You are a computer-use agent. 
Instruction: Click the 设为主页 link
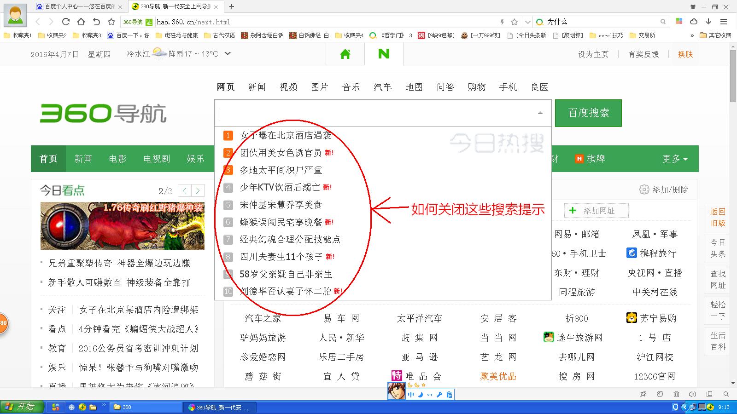pyautogui.click(x=593, y=54)
